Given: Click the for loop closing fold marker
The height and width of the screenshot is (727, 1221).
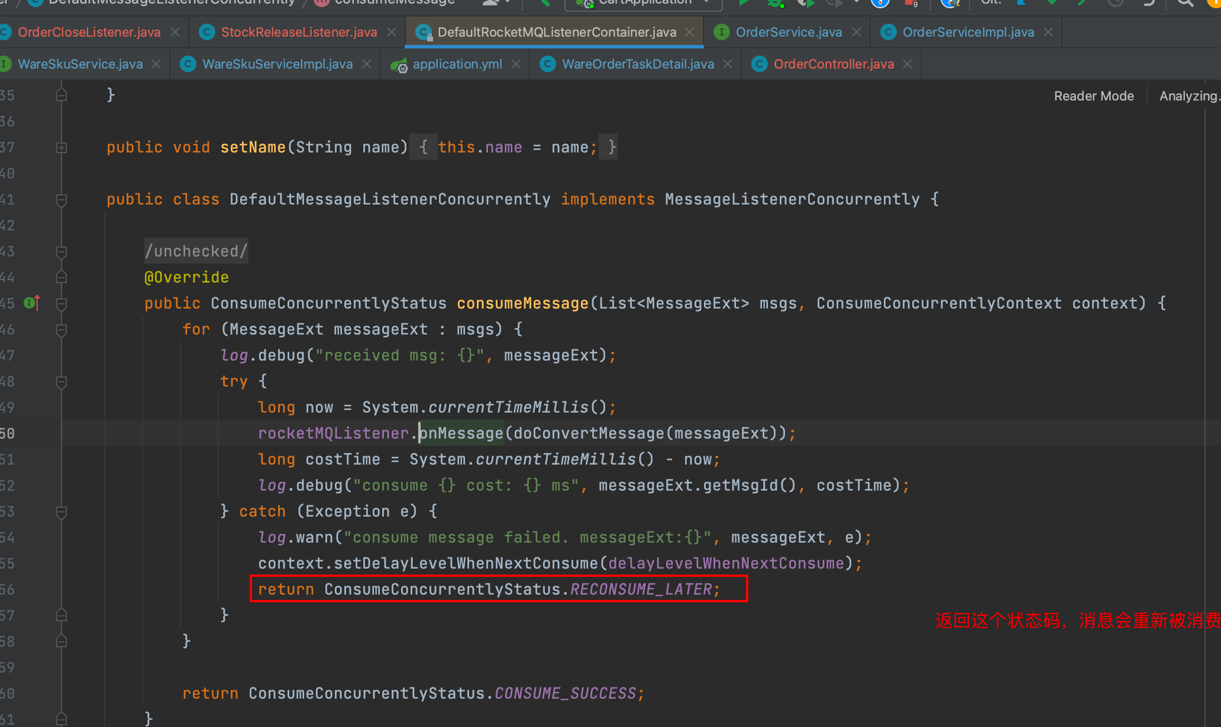Looking at the screenshot, I should (62, 641).
